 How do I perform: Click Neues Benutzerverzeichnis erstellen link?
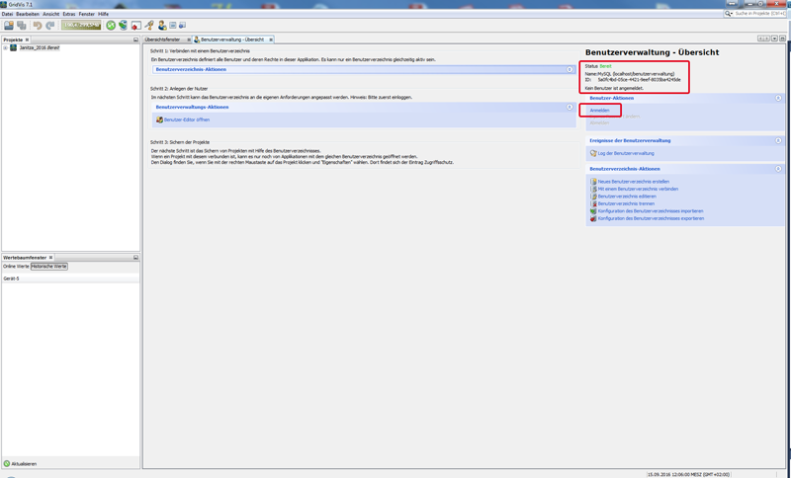click(633, 182)
